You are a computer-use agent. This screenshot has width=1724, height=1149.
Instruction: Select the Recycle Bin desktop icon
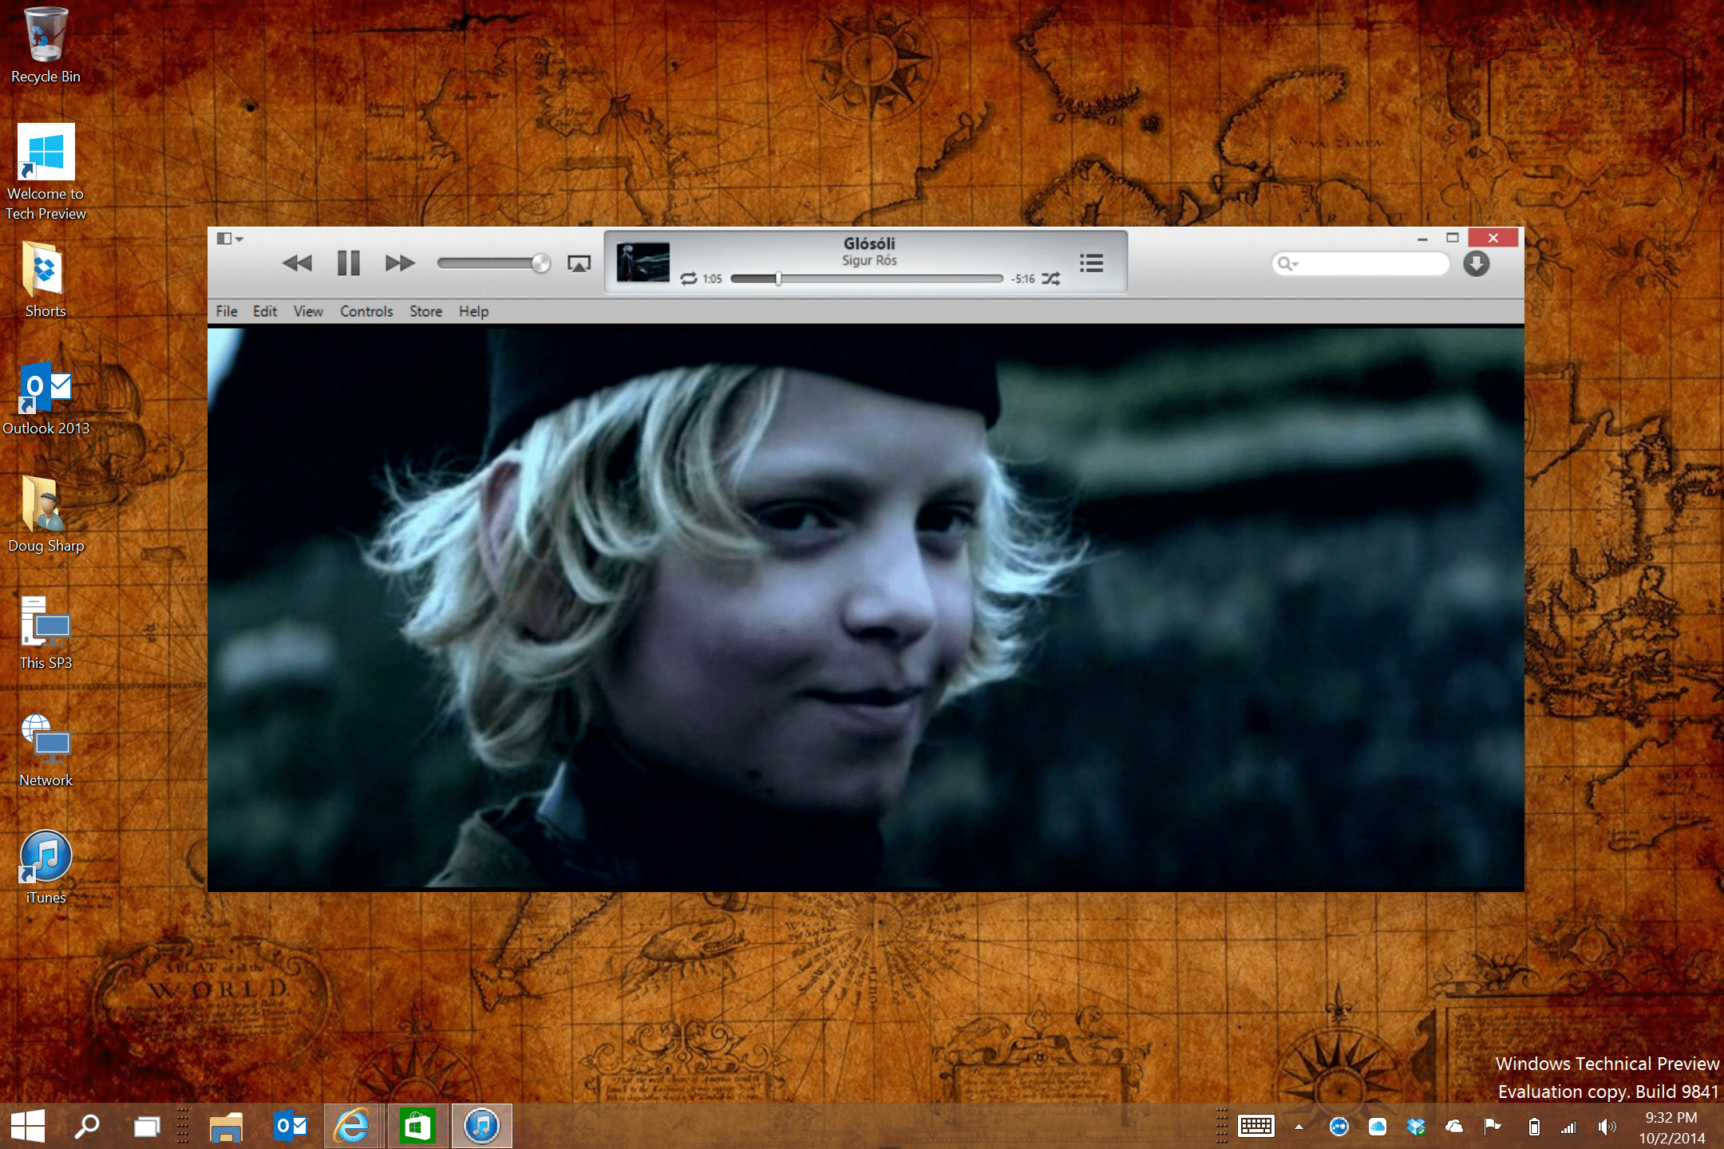[45, 45]
